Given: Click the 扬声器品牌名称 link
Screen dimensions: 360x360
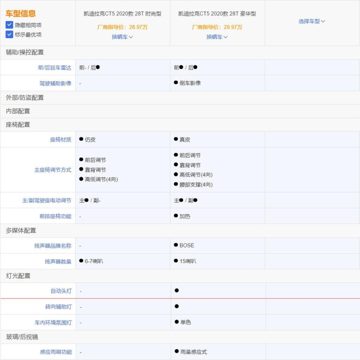Looking at the screenshot, I should [x=53, y=246].
